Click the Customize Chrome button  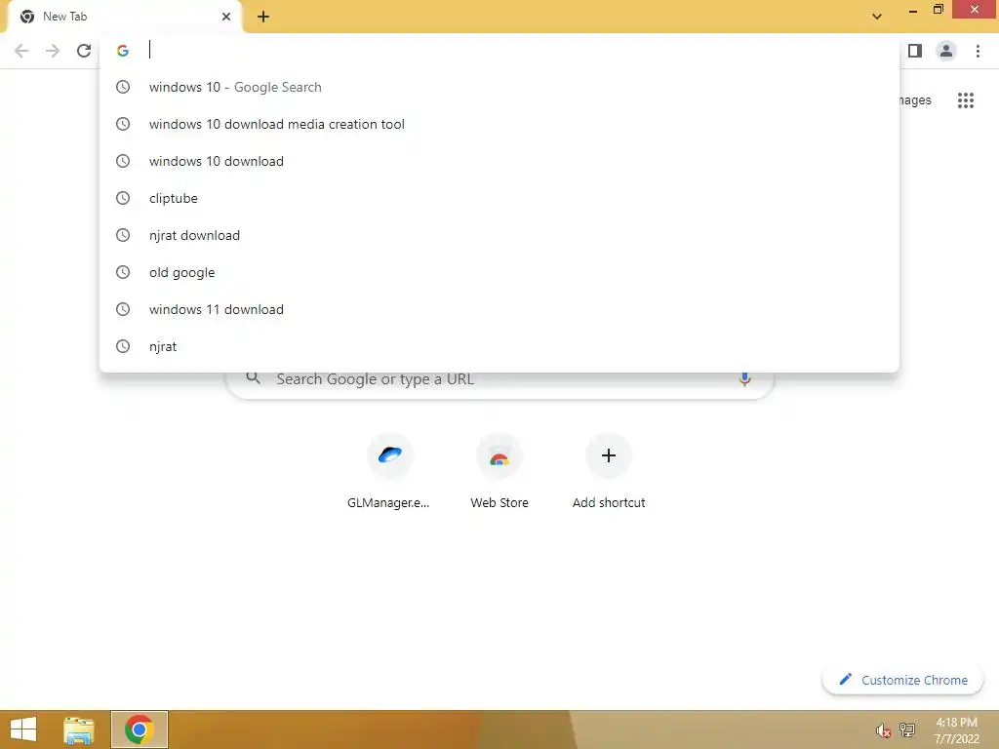point(902,680)
